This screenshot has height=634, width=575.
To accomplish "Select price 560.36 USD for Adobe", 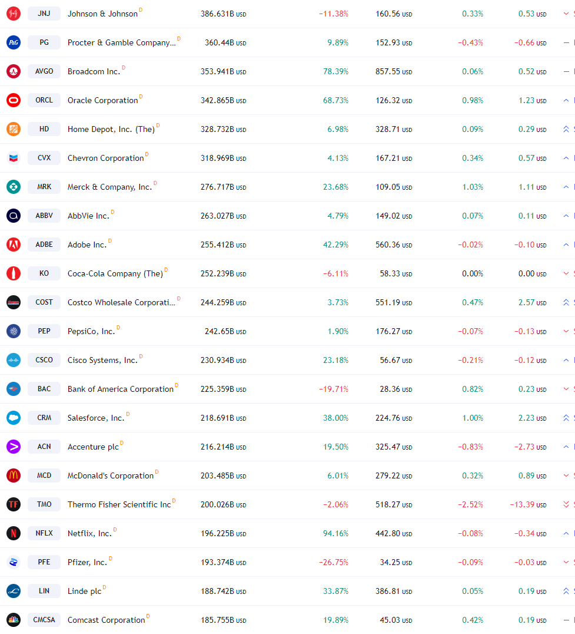I will pos(394,245).
